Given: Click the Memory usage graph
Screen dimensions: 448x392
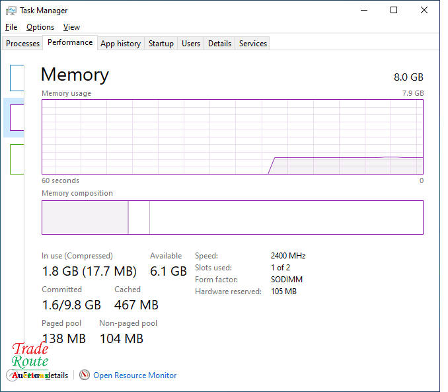Looking at the screenshot, I should [232, 137].
